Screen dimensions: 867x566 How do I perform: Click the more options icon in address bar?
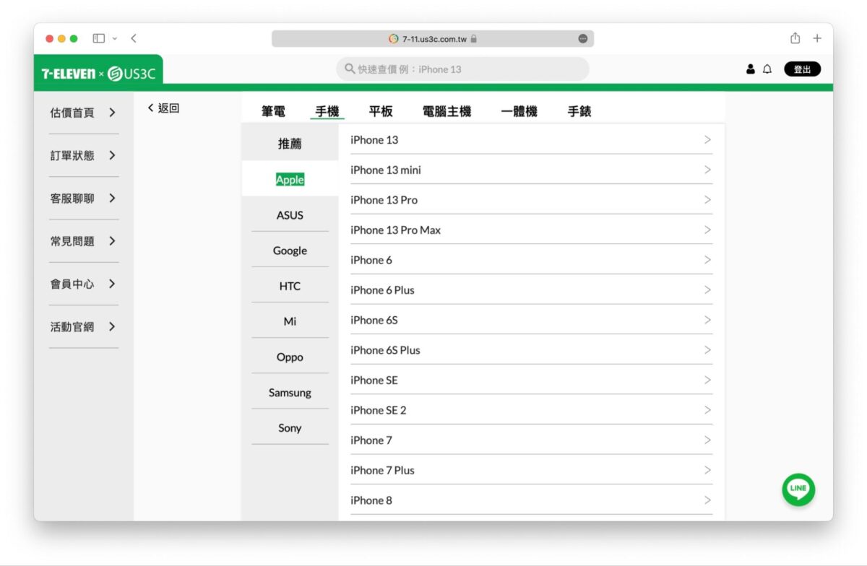[x=583, y=39]
